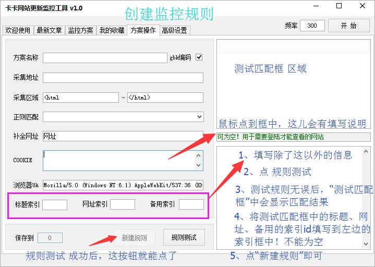Click the 方案名称 text field
Image resolution: width=375 pixels, height=267 pixels.
pos(105,58)
